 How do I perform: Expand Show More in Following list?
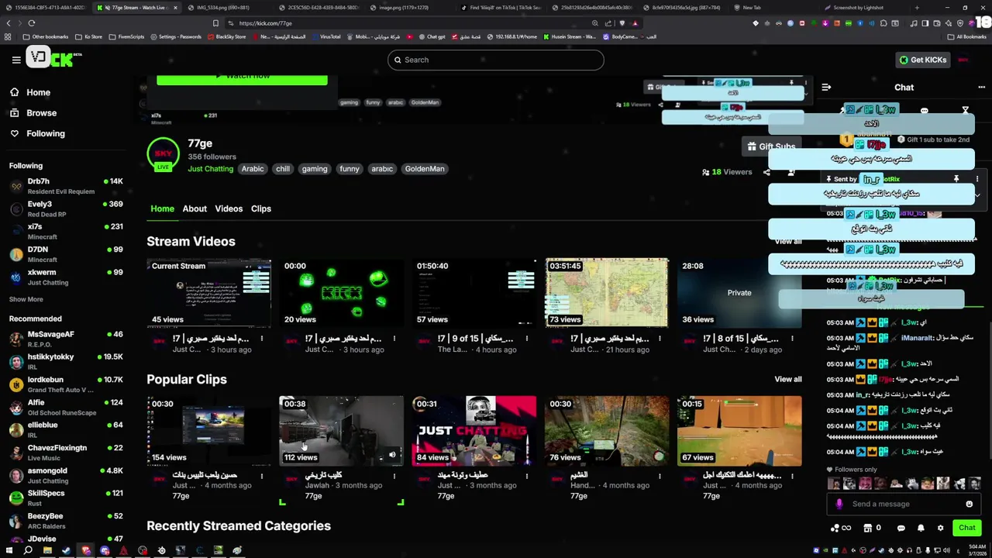[26, 299]
